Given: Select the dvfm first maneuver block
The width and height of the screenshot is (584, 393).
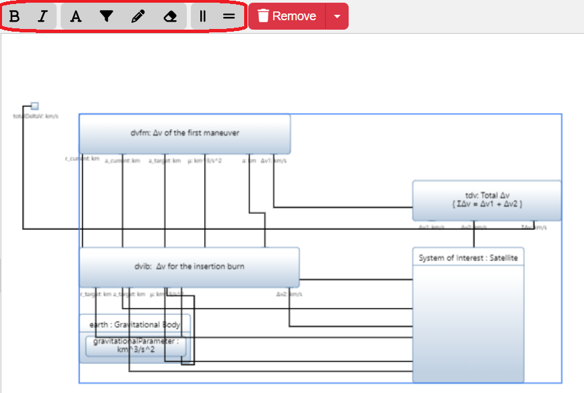Looking at the screenshot, I should tap(184, 133).
